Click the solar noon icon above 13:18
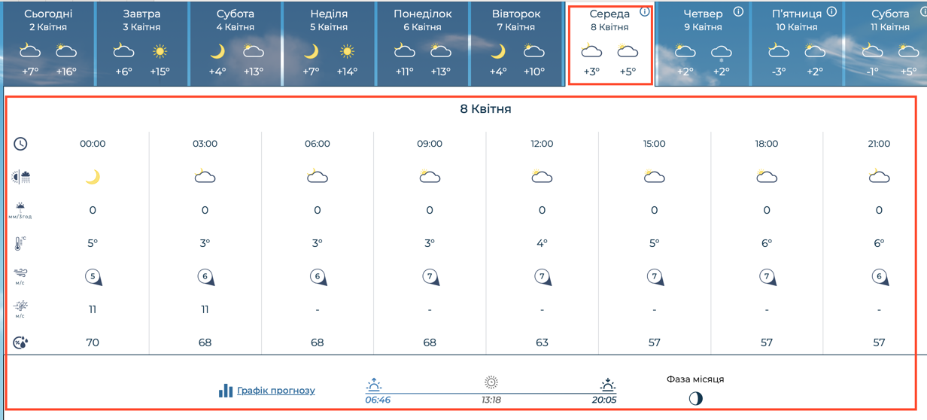Viewport: 927px width, 420px height. pos(491,383)
